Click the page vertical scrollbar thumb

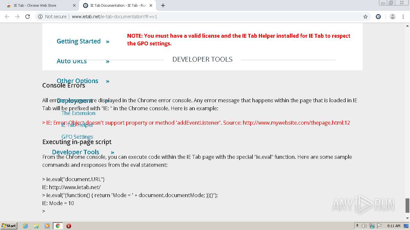(x=407, y=205)
